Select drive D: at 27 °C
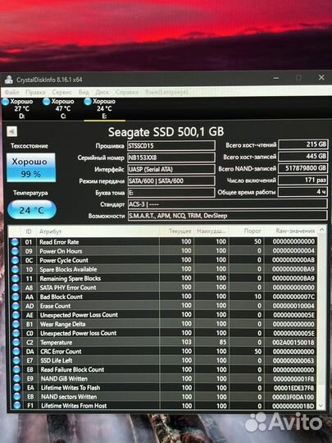 tap(19, 108)
